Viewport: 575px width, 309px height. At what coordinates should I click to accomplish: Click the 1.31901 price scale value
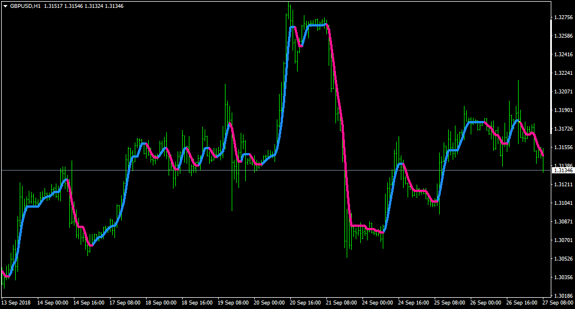coord(563,110)
